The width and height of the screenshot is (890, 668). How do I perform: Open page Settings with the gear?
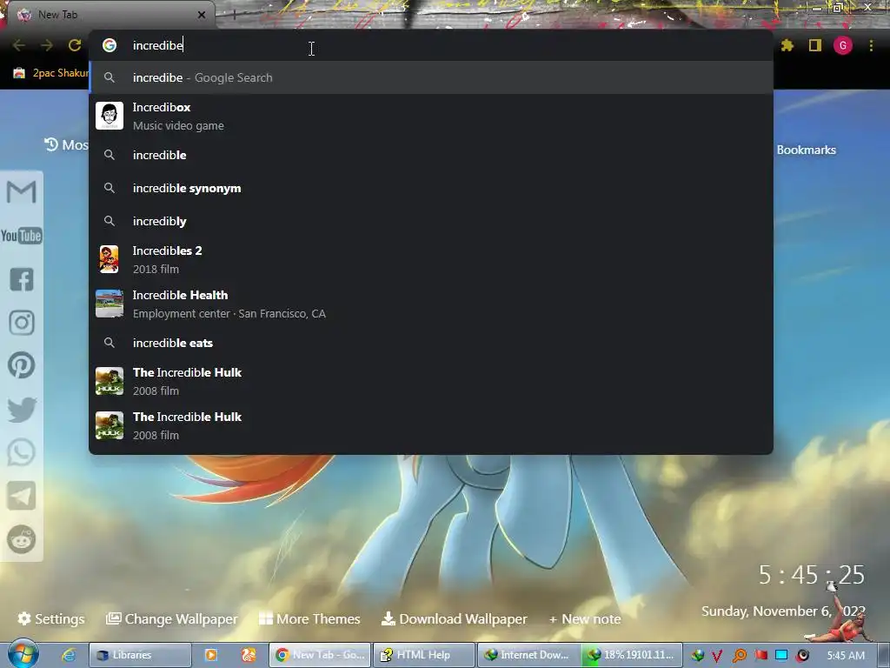click(x=51, y=618)
